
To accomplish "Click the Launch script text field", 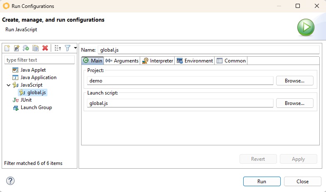I will click(x=180, y=103).
